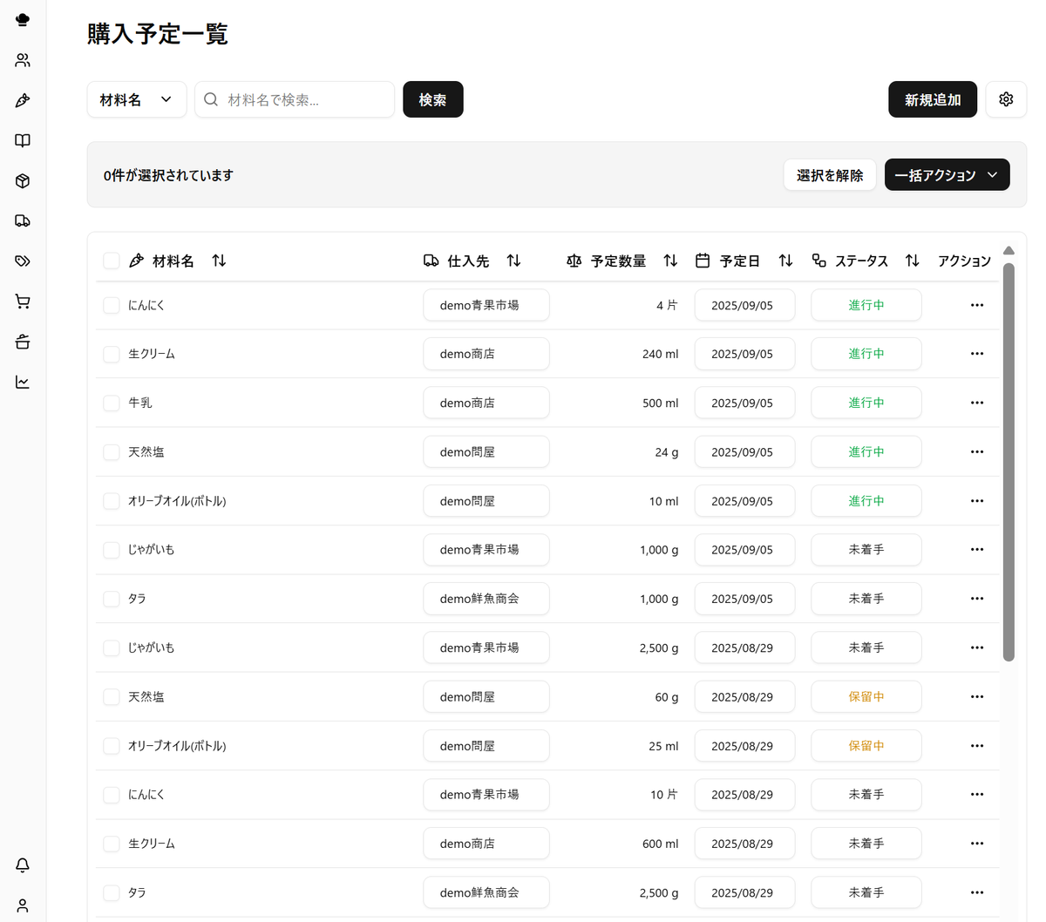Open 保留中 status dropdown for 天然塩 60 g
Image resolution: width=1046 pixels, height=922 pixels.
866,696
